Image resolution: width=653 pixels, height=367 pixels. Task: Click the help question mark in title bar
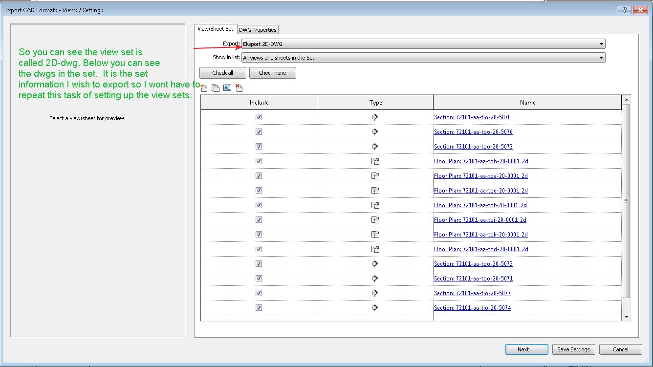pos(624,10)
